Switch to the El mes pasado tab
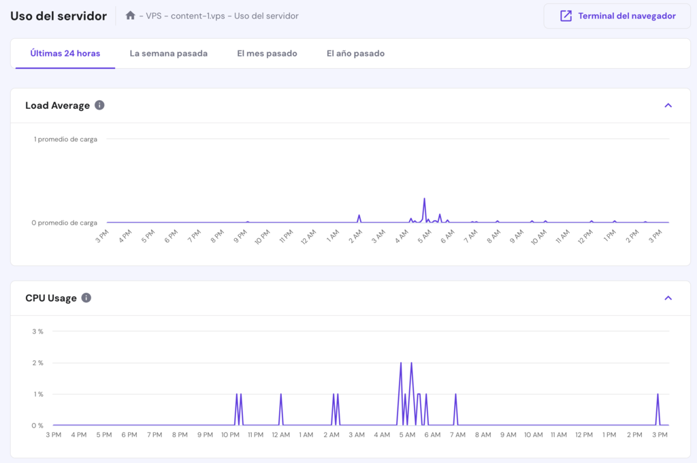This screenshot has width=697, height=463. click(x=267, y=52)
